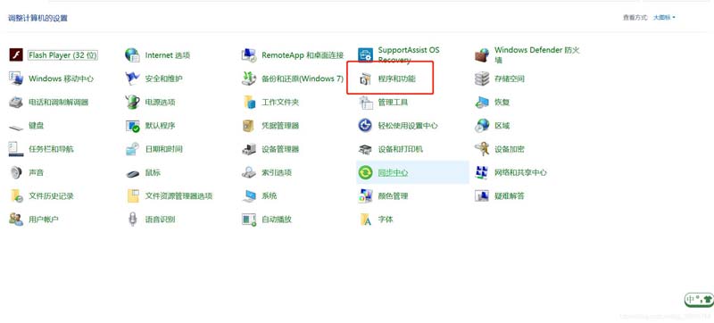Open the Flash Player (32 位) icon
Image resolution: width=714 pixels, height=323 pixels.
(x=16, y=55)
